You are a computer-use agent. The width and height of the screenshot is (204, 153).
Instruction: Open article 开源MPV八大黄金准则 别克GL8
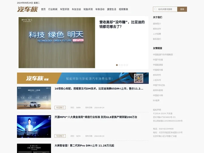[96, 117]
